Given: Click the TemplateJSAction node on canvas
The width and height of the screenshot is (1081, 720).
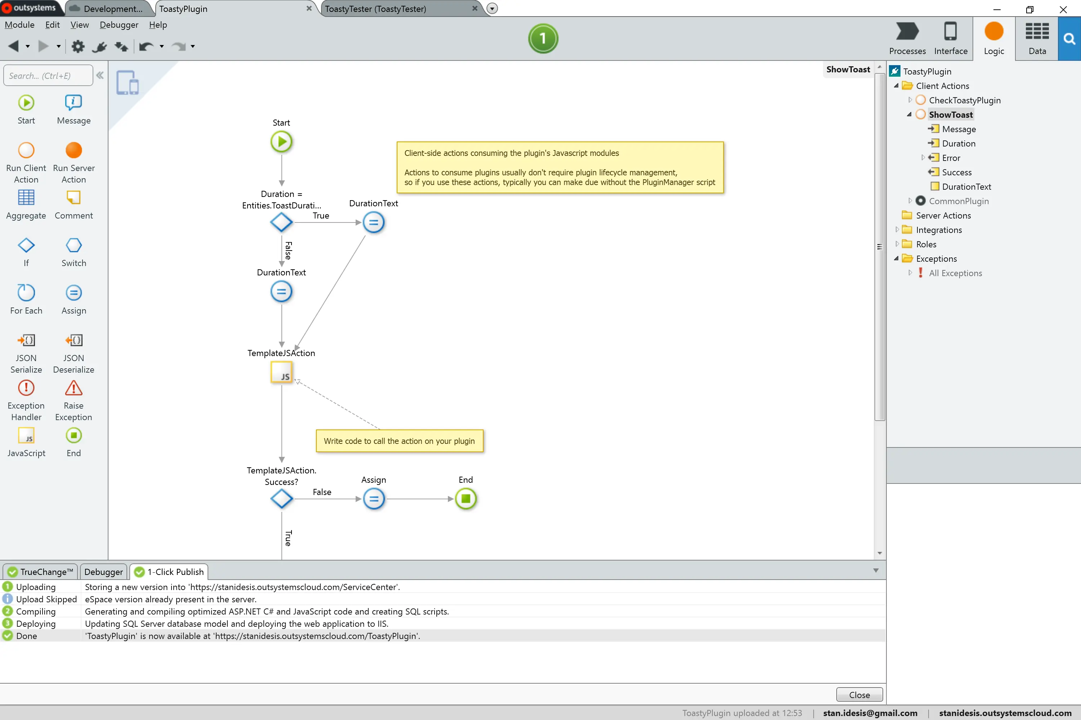Looking at the screenshot, I should click(281, 372).
